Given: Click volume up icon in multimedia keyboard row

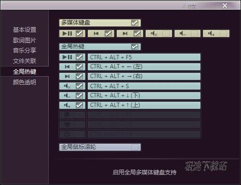Looking at the screenshot, I should 211,34.
